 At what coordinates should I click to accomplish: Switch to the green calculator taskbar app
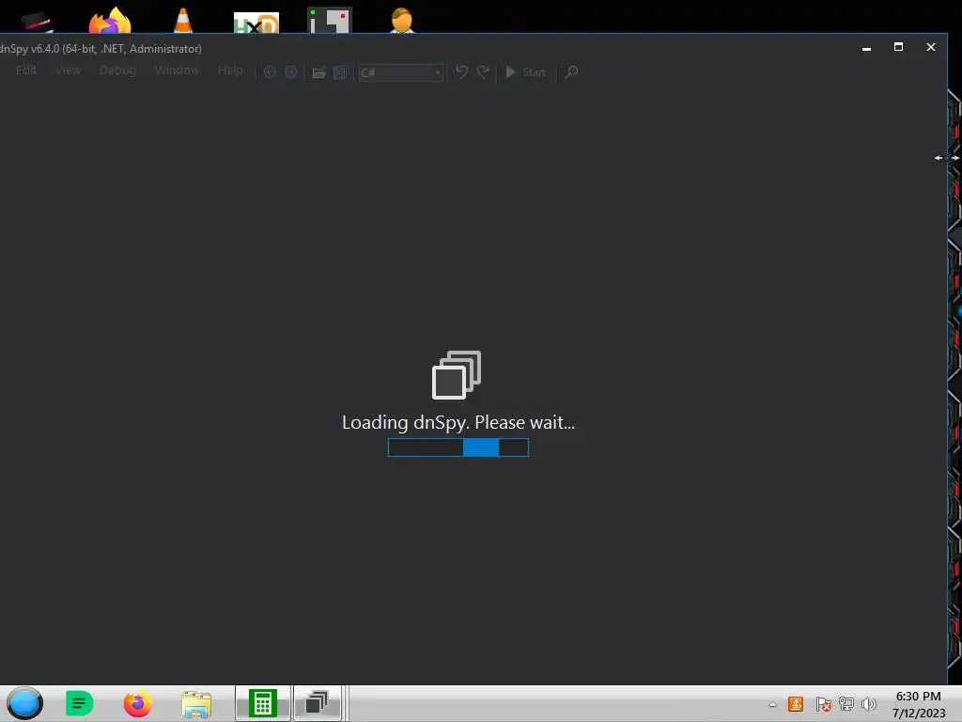(x=263, y=703)
